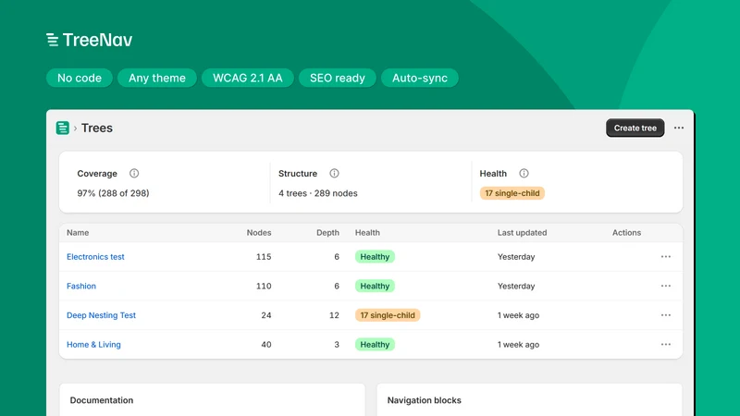Click the Nodes column header
This screenshot has height=416, width=740.
(x=259, y=233)
